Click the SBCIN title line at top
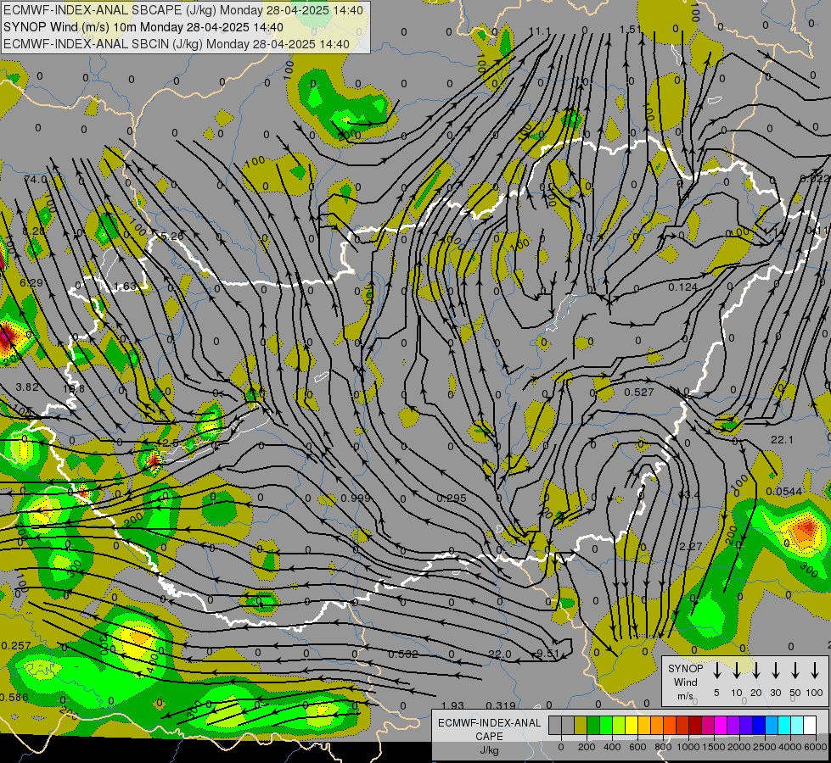 point(177,44)
